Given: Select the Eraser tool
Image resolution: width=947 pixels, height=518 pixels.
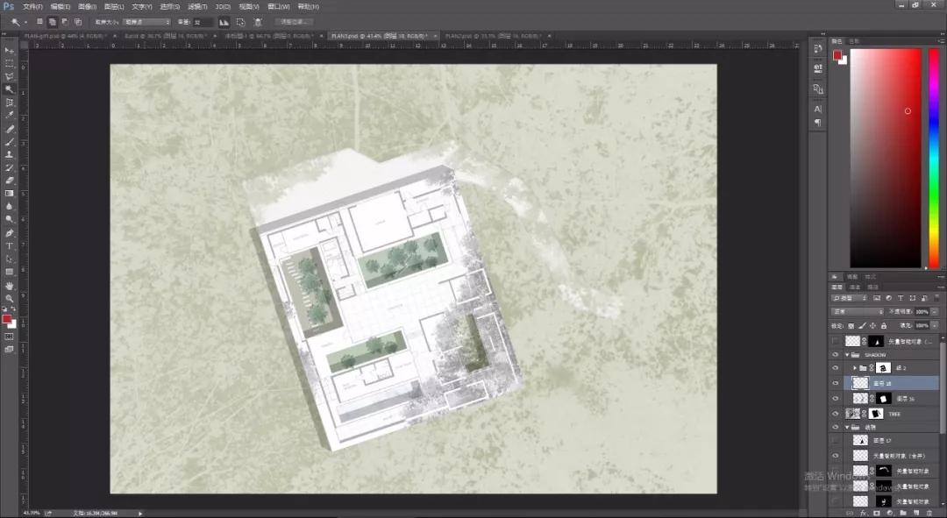Looking at the screenshot, I should click(9, 181).
